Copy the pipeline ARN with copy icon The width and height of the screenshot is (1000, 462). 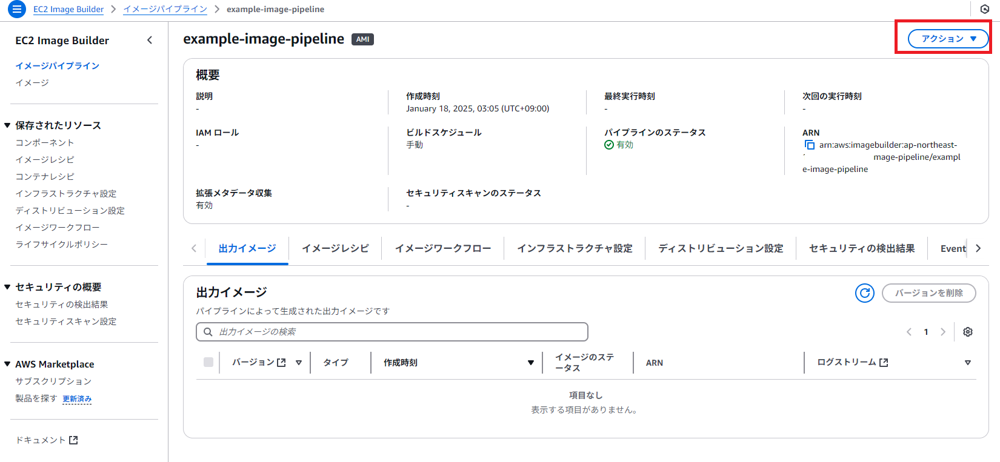coord(809,145)
